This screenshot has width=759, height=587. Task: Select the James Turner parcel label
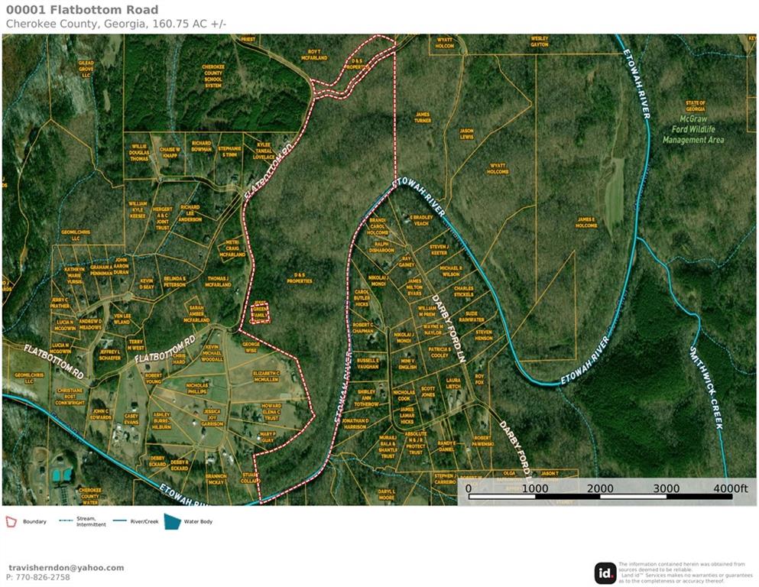click(x=423, y=117)
